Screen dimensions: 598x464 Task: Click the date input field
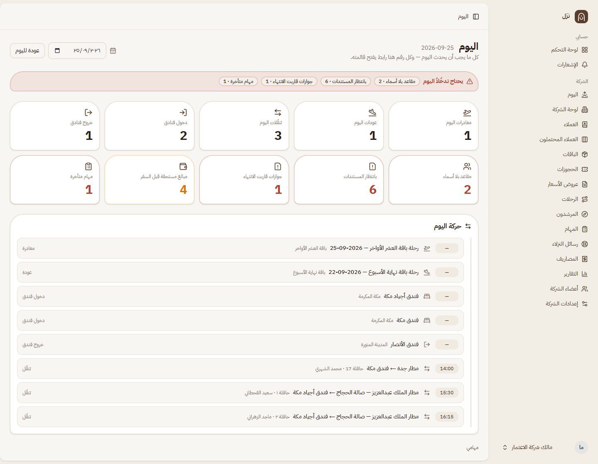(77, 51)
